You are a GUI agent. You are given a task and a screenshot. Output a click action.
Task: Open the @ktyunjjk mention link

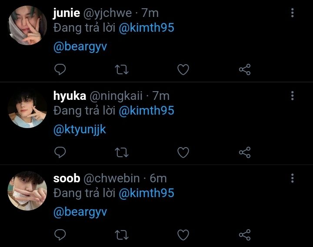coord(80,130)
